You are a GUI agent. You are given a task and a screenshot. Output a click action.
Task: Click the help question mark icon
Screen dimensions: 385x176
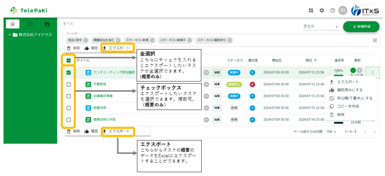coord(332,11)
